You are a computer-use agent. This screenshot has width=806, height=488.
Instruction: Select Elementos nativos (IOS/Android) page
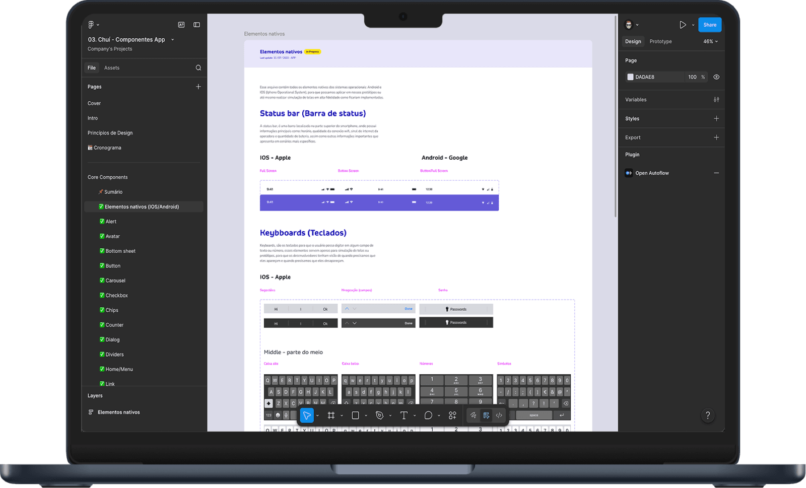tap(144, 206)
